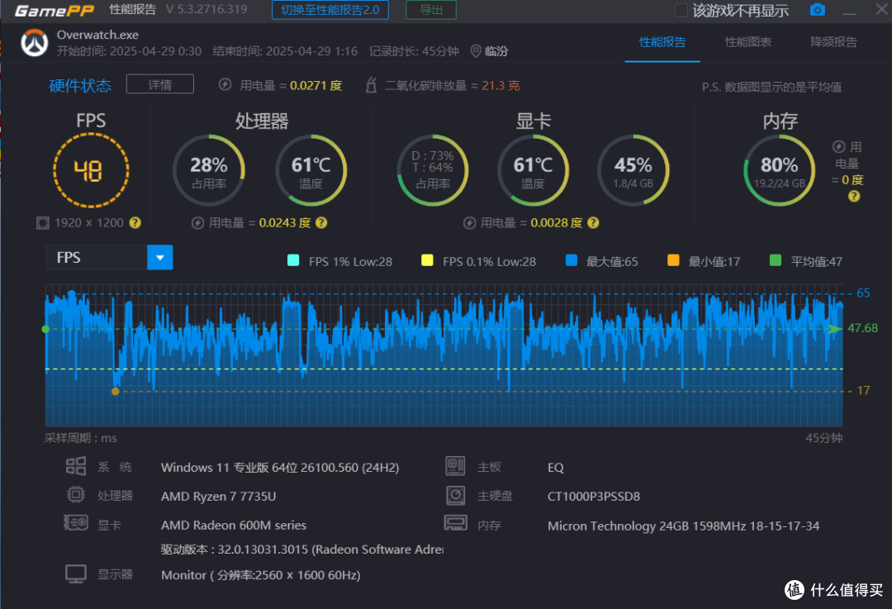The width and height of the screenshot is (892, 609).
Task: Click the Windows system icon beside 系统
Action: tap(76, 466)
